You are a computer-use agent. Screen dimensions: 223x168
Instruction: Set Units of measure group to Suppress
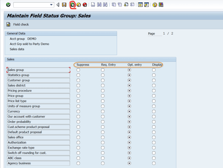[78, 106]
